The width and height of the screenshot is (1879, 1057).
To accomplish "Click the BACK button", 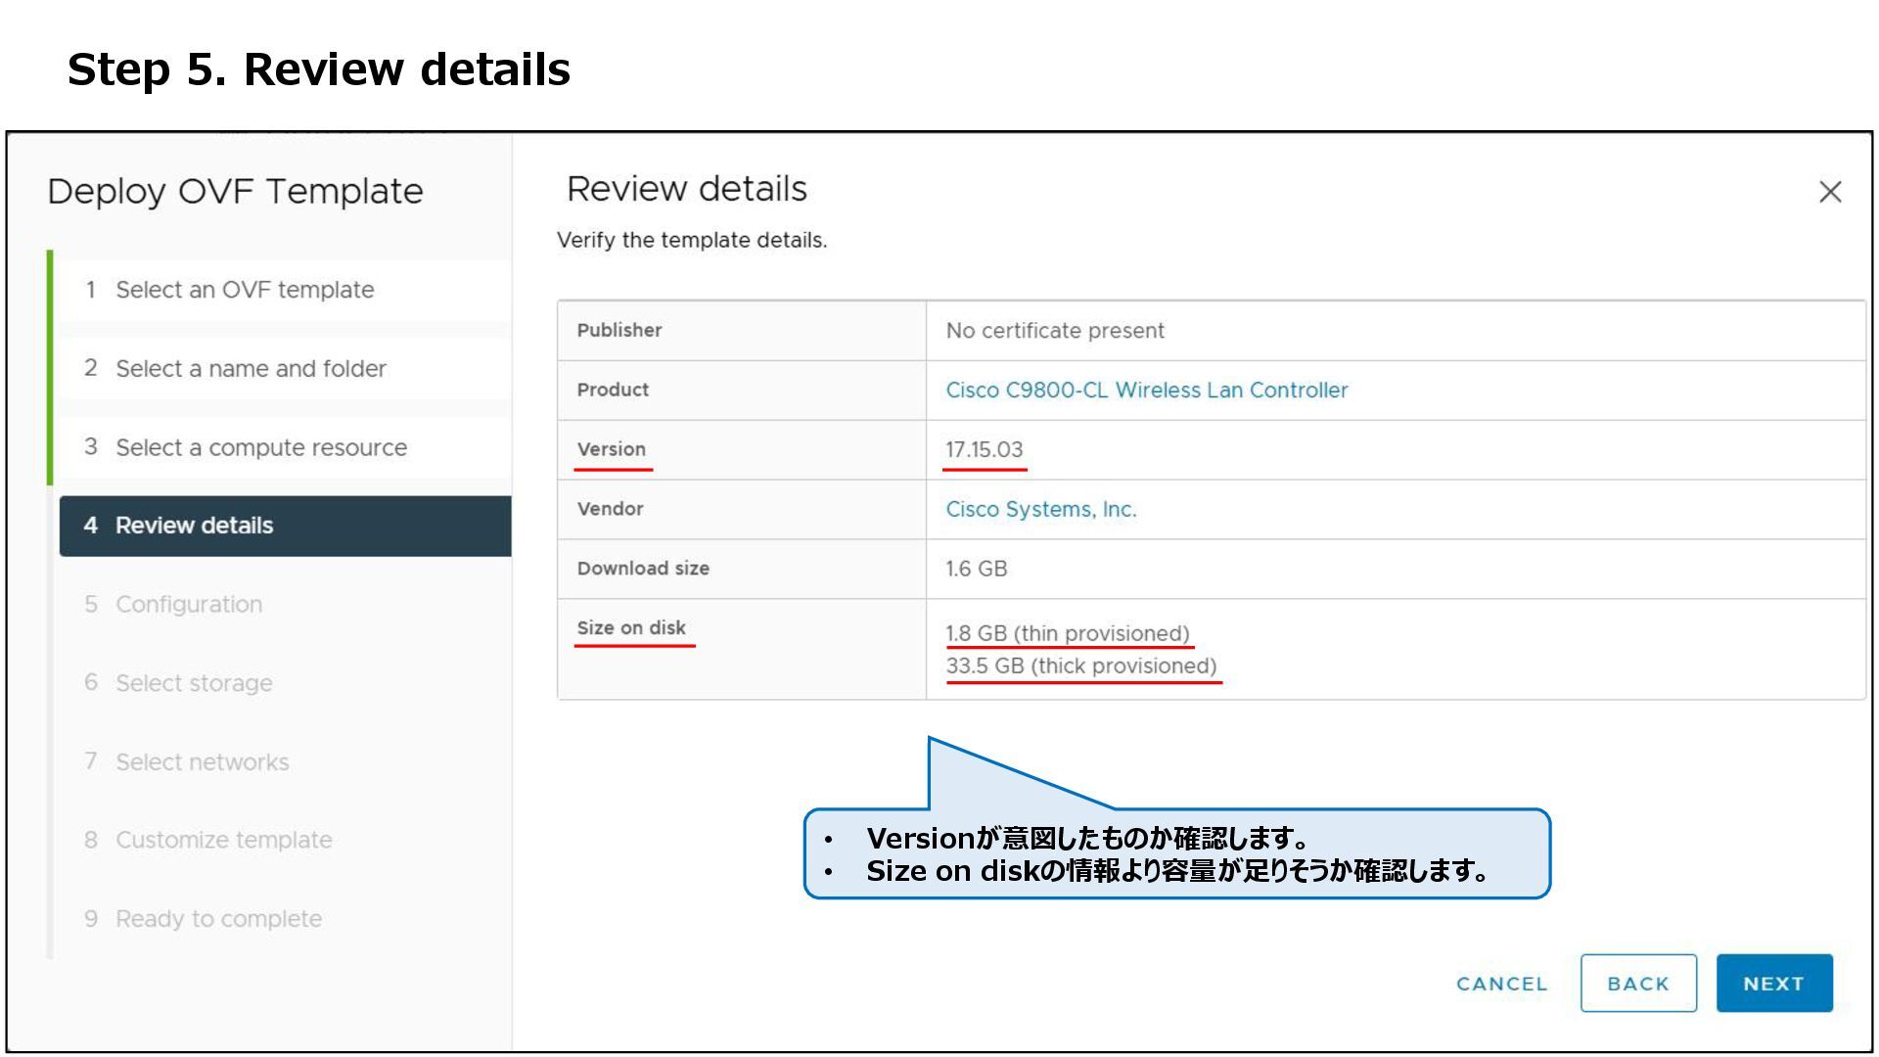I will [1637, 984].
